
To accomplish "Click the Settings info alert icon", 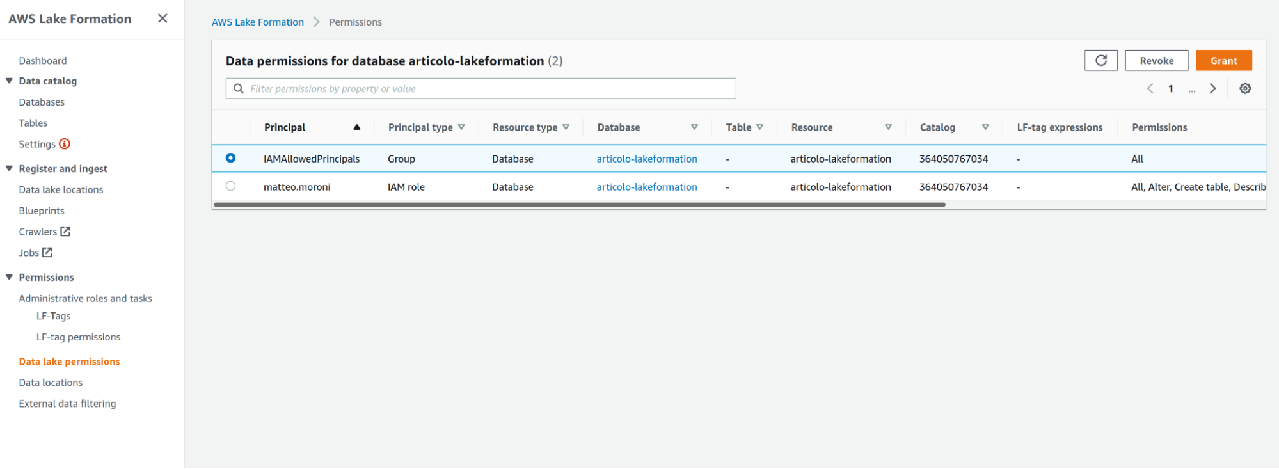I will coord(65,144).
